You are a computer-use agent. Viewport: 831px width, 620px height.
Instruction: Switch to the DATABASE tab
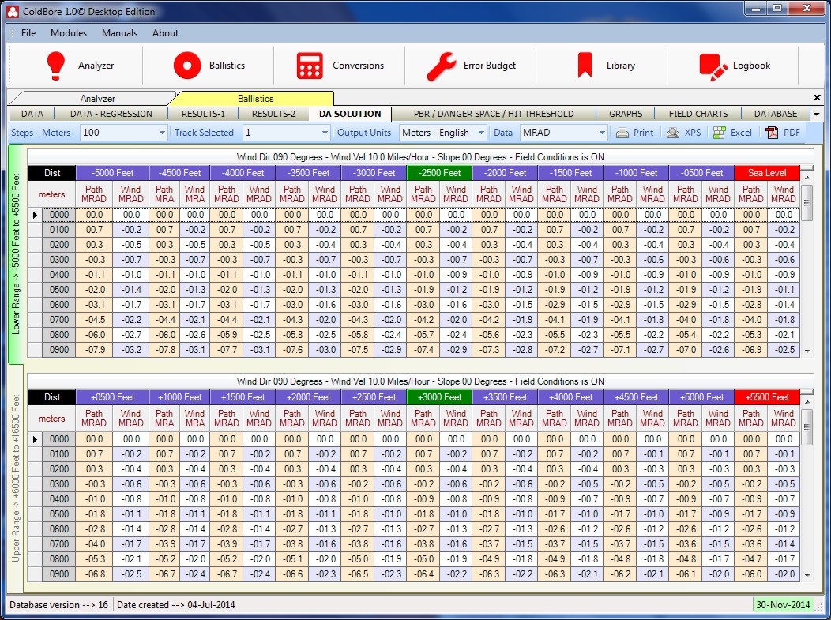pos(776,114)
